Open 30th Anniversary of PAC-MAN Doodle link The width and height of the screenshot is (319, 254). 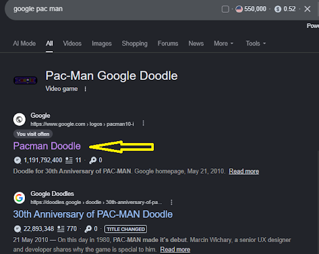point(93,214)
